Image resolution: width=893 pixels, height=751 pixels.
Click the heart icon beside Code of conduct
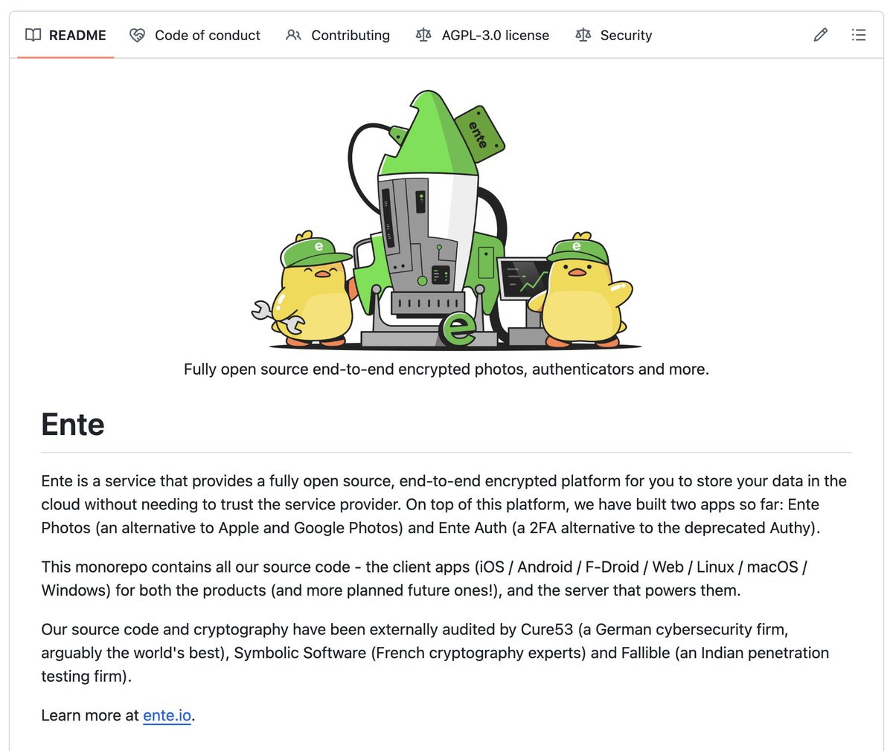point(137,35)
